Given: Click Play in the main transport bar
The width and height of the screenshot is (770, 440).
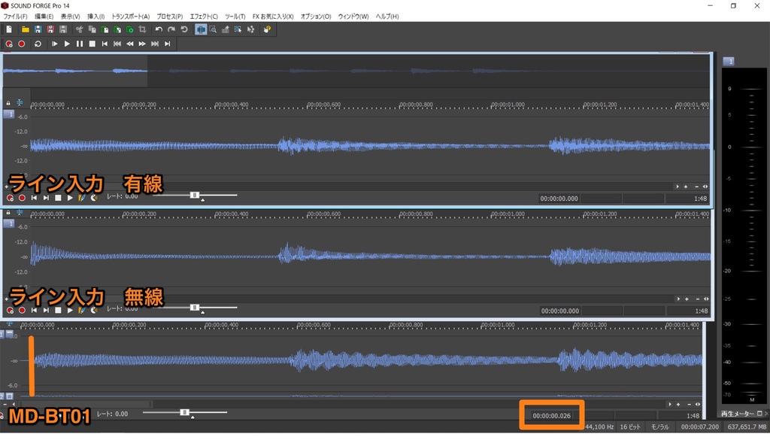Looking at the screenshot, I should point(67,44).
